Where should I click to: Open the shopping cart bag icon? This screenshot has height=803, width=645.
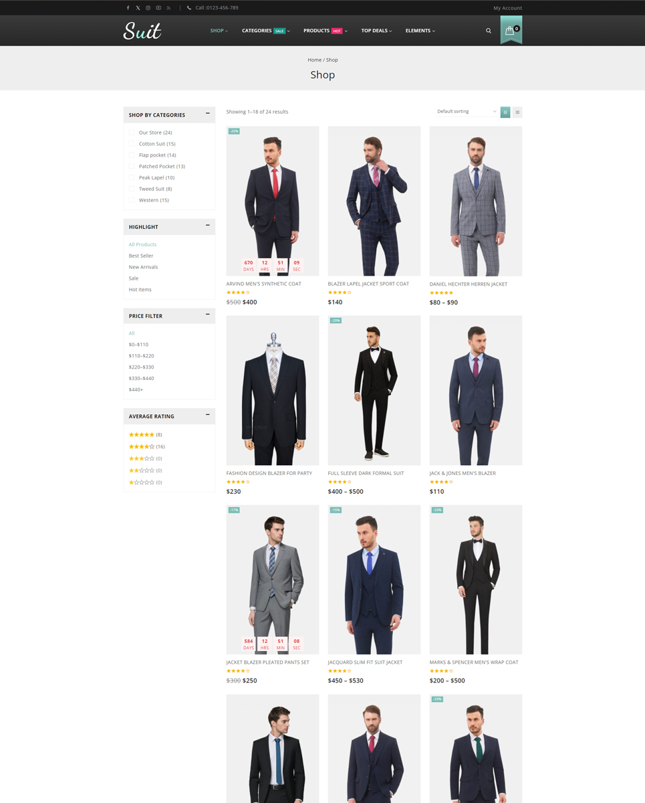click(x=510, y=31)
